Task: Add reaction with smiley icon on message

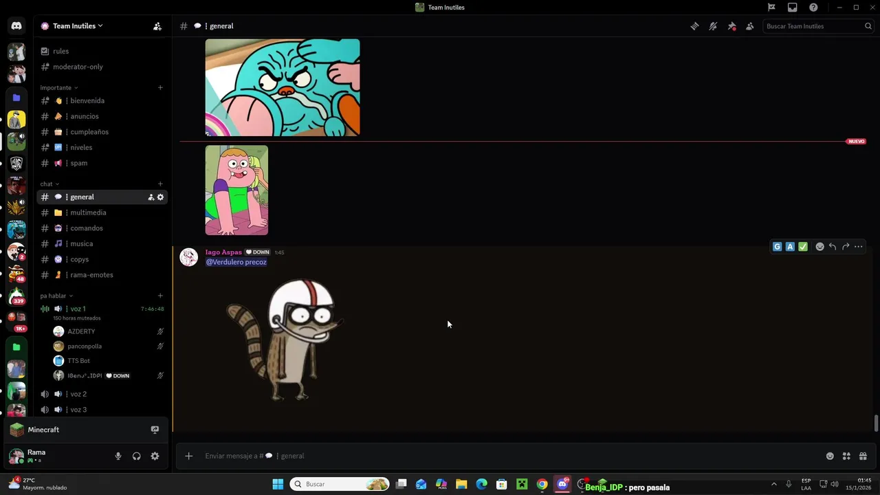Action: click(x=819, y=247)
